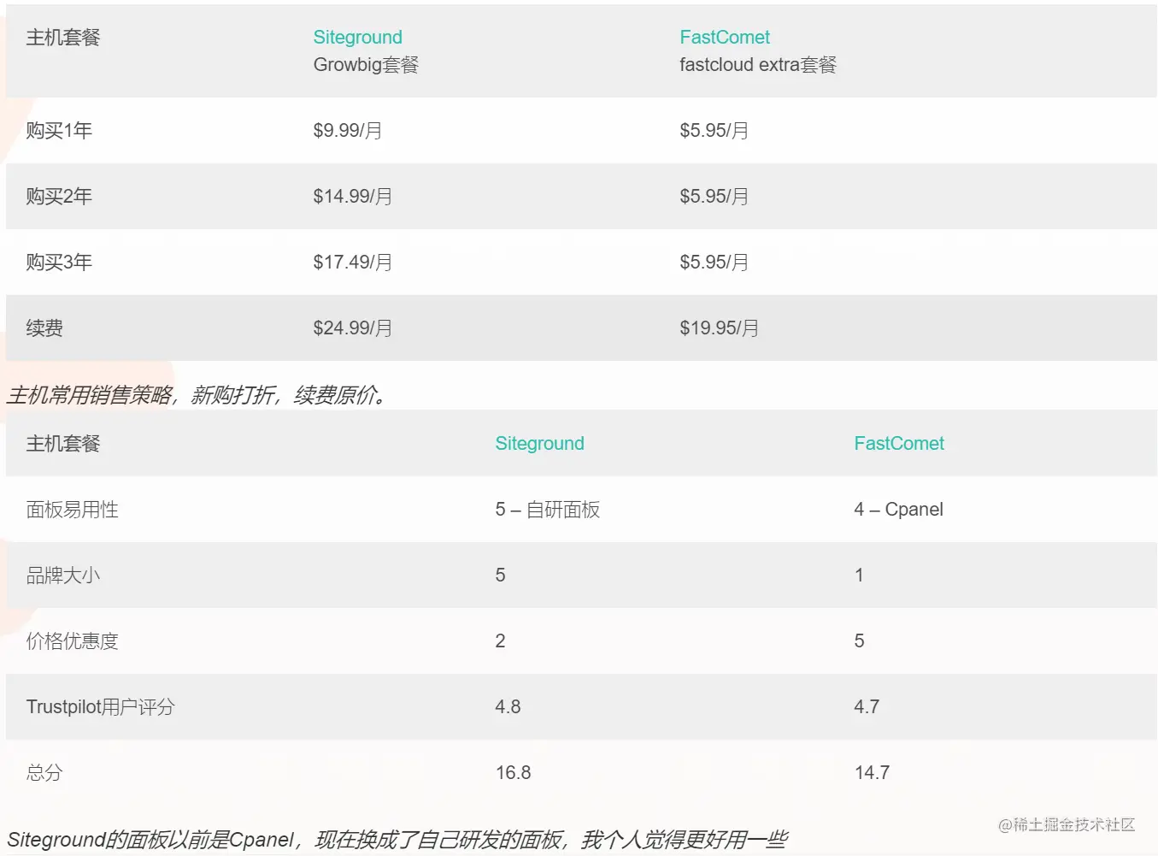Open FastComet link in the ratings table
This screenshot has height=856, width=1158.
[x=899, y=444]
